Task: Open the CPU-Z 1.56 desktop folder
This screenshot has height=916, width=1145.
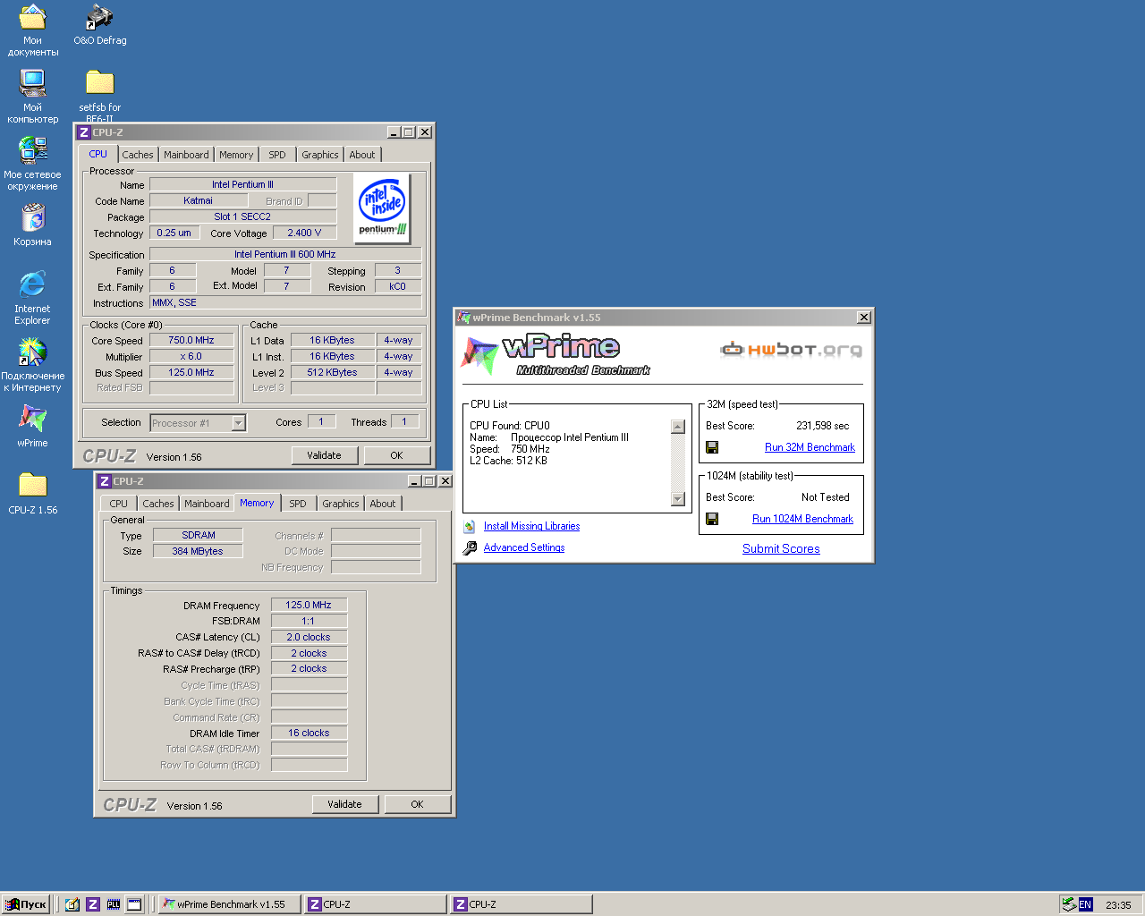Action: pos(32,494)
